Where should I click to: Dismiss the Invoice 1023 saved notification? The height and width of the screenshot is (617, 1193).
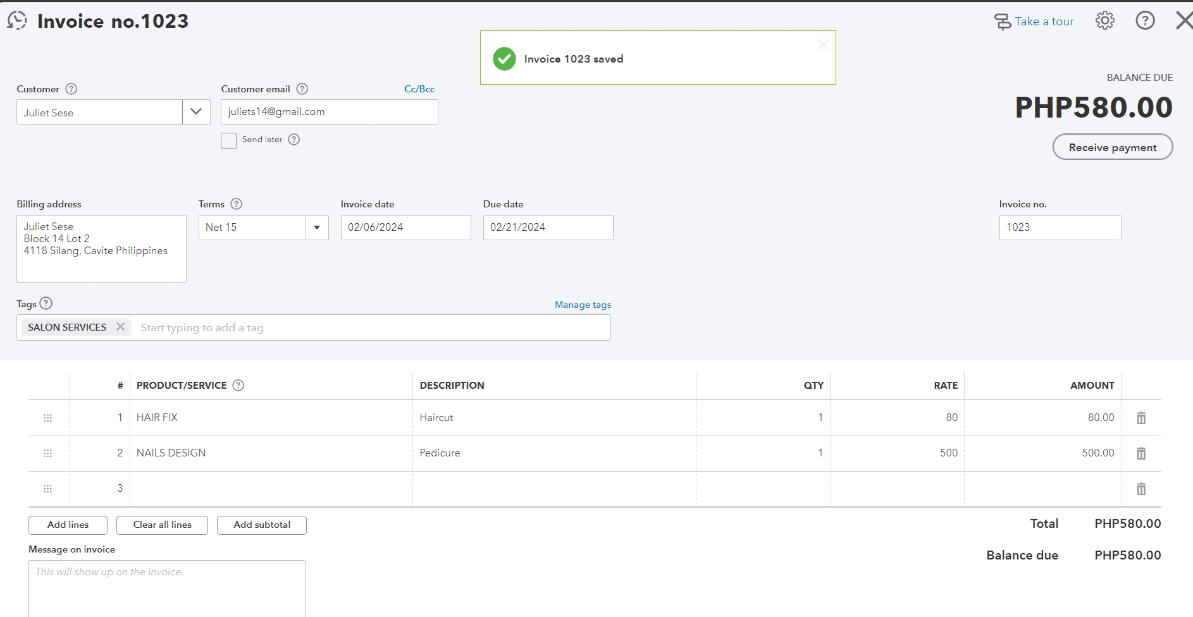click(822, 44)
